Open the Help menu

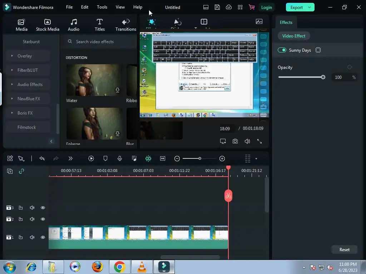[x=138, y=7]
